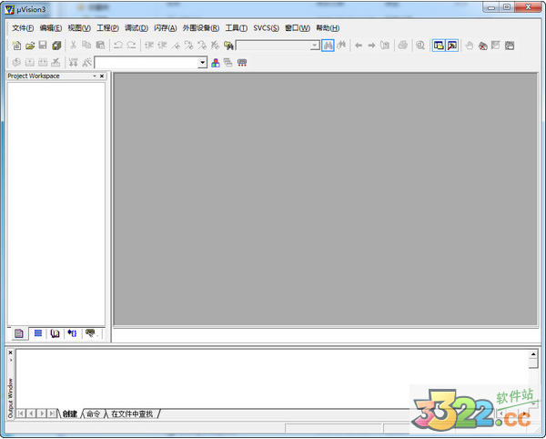This screenshot has height=439, width=546.
Task: Click the Download to Flash icon
Action: (x=73, y=63)
